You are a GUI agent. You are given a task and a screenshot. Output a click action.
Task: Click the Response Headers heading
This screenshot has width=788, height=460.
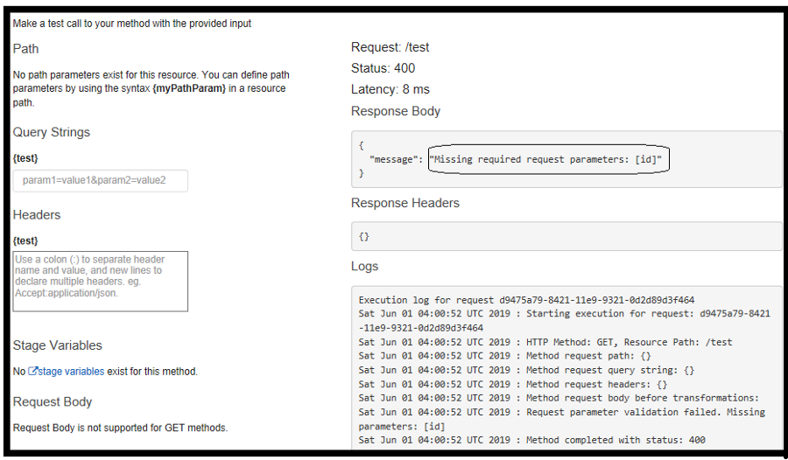[405, 203]
